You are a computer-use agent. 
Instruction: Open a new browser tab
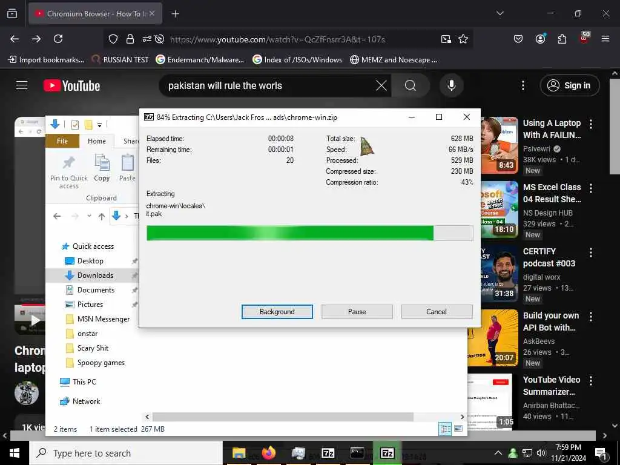175,14
